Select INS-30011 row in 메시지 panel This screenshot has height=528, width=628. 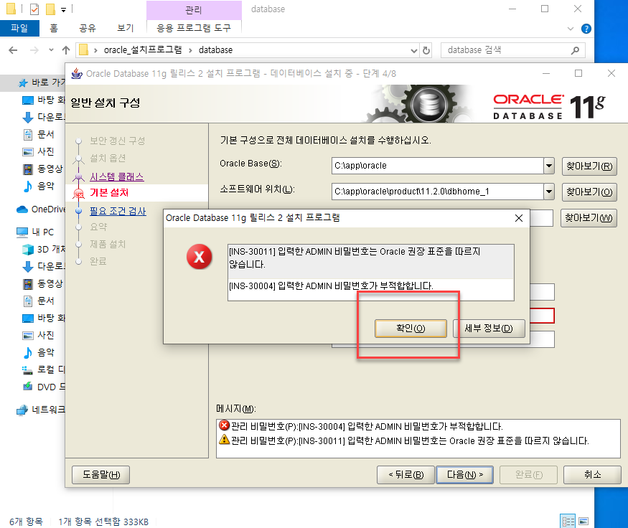click(418, 440)
